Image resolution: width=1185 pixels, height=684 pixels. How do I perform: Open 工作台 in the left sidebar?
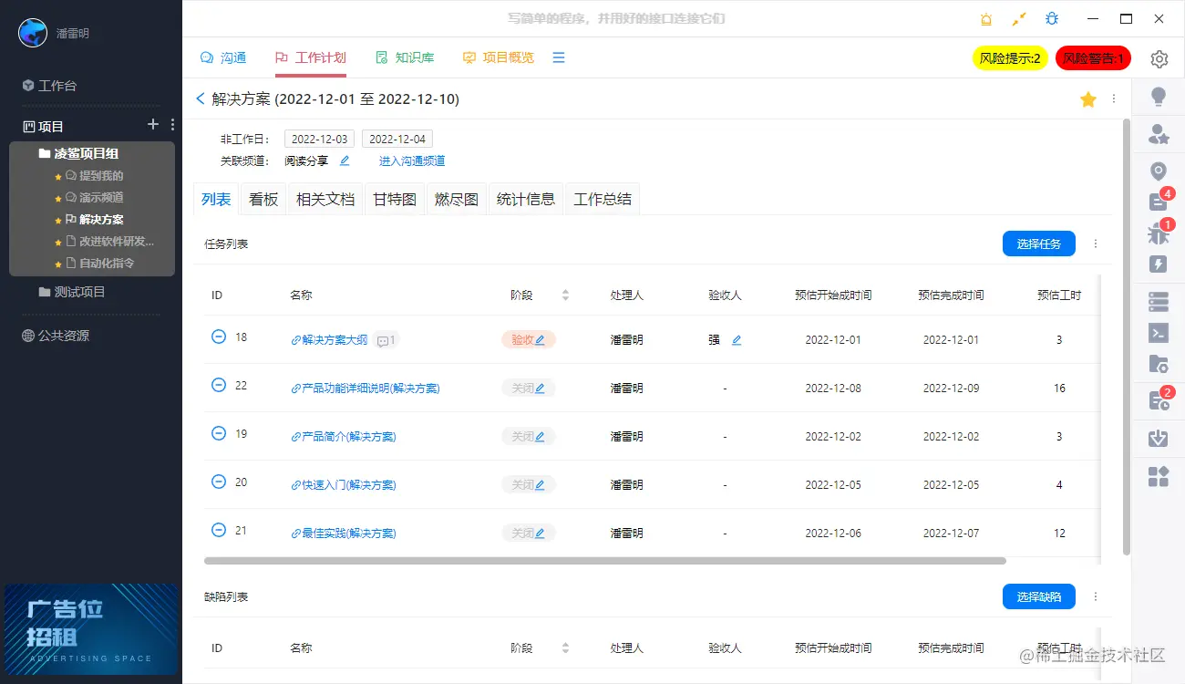pyautogui.click(x=50, y=86)
